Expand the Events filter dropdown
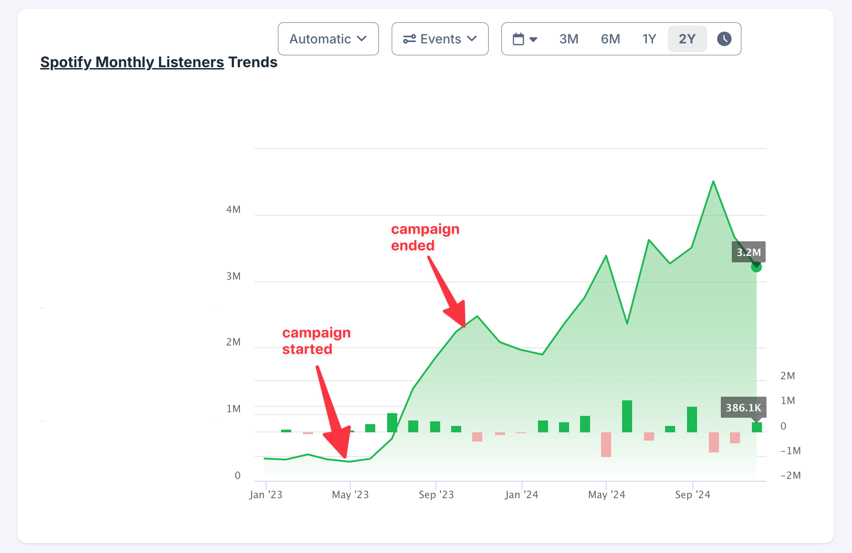Viewport: 852px width, 553px height. click(x=440, y=39)
